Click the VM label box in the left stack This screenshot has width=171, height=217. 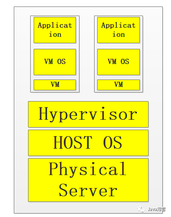coord(55,85)
